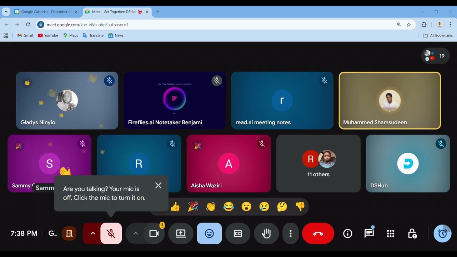This screenshot has width=457, height=257.
Task: Open the Maps bookmark
Action: (x=70, y=35)
